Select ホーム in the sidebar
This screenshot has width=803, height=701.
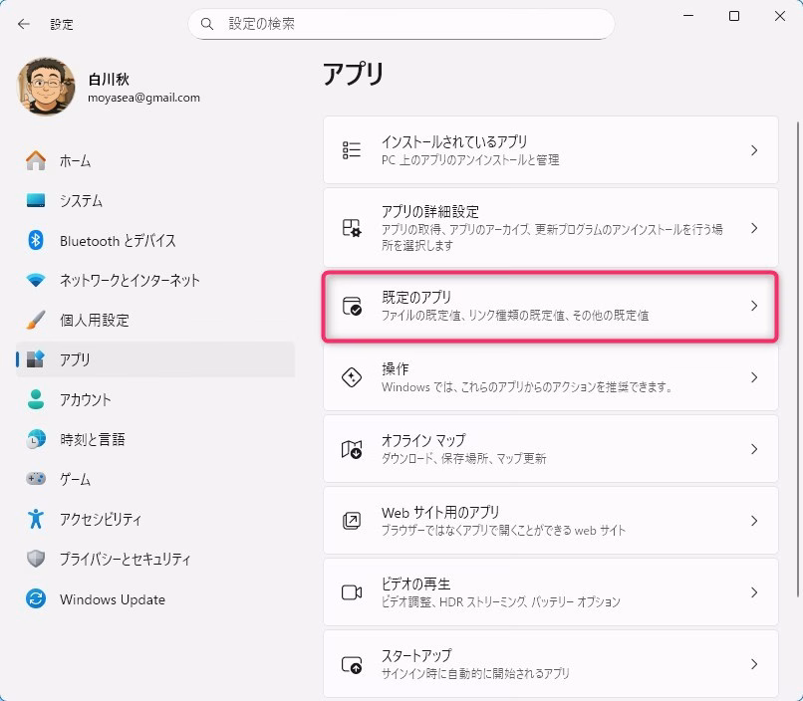[155, 160]
